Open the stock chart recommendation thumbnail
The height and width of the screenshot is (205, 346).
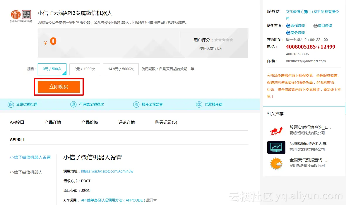click(276, 131)
